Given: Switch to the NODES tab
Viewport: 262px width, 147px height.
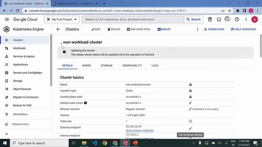Looking at the screenshot, I should tap(86, 65).
